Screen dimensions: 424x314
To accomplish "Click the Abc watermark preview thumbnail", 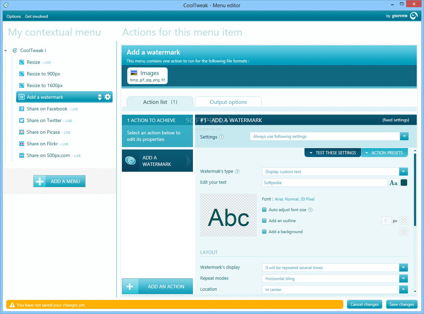I will (228, 215).
